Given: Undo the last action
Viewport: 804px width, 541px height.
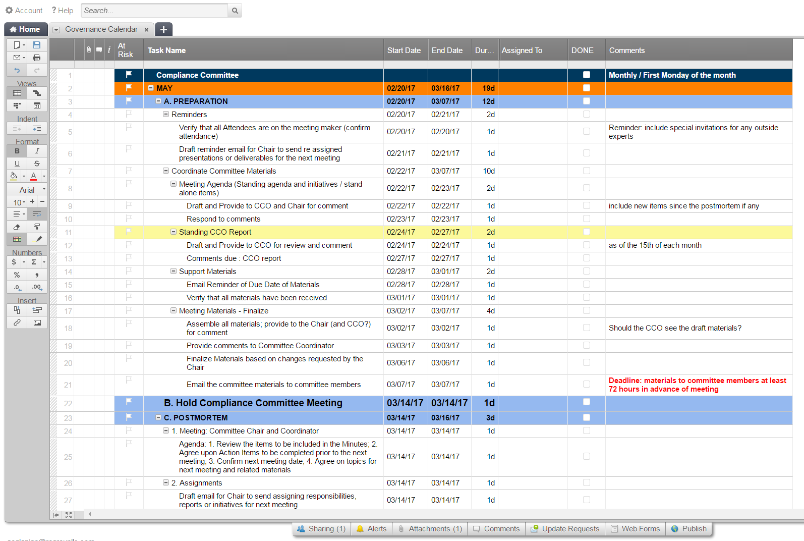Looking at the screenshot, I should point(17,70).
